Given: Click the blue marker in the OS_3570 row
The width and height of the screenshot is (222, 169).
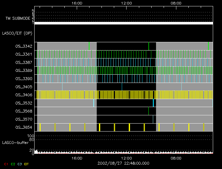Looking at the screenshot, I should pos(153,119).
